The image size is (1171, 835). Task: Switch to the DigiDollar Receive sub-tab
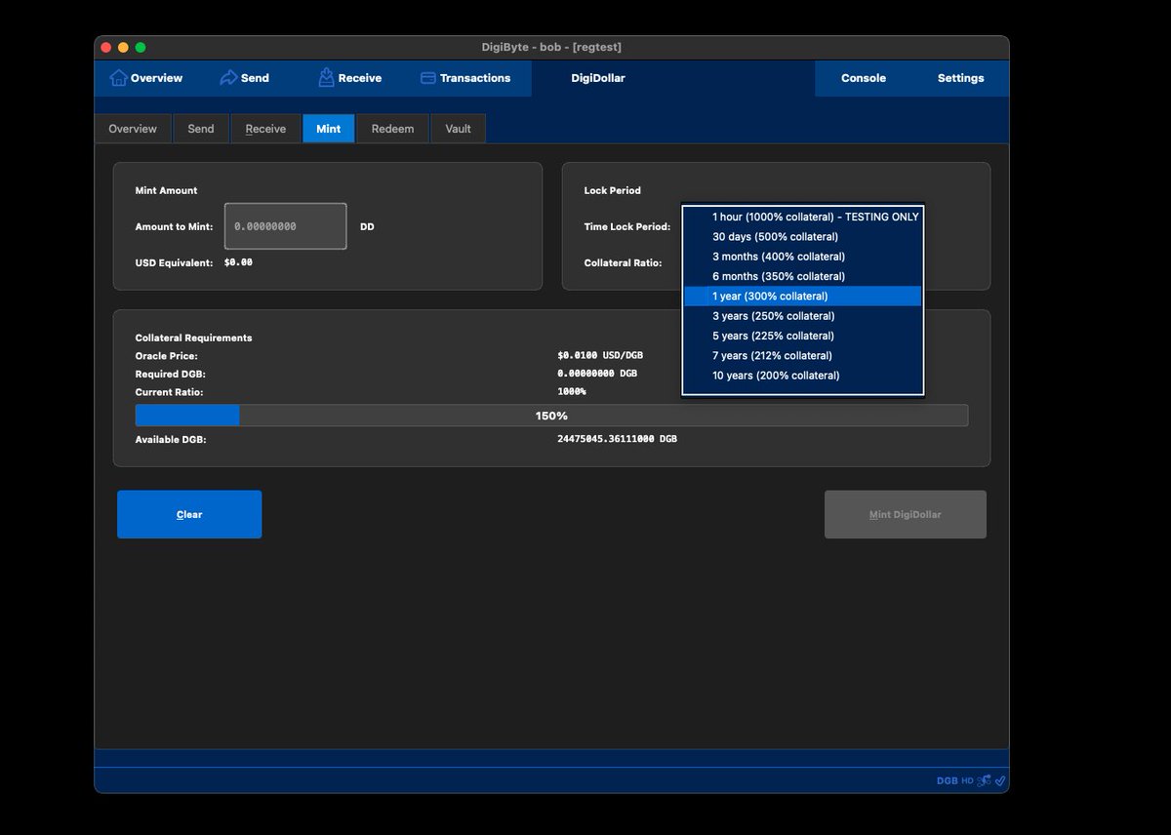click(x=265, y=129)
